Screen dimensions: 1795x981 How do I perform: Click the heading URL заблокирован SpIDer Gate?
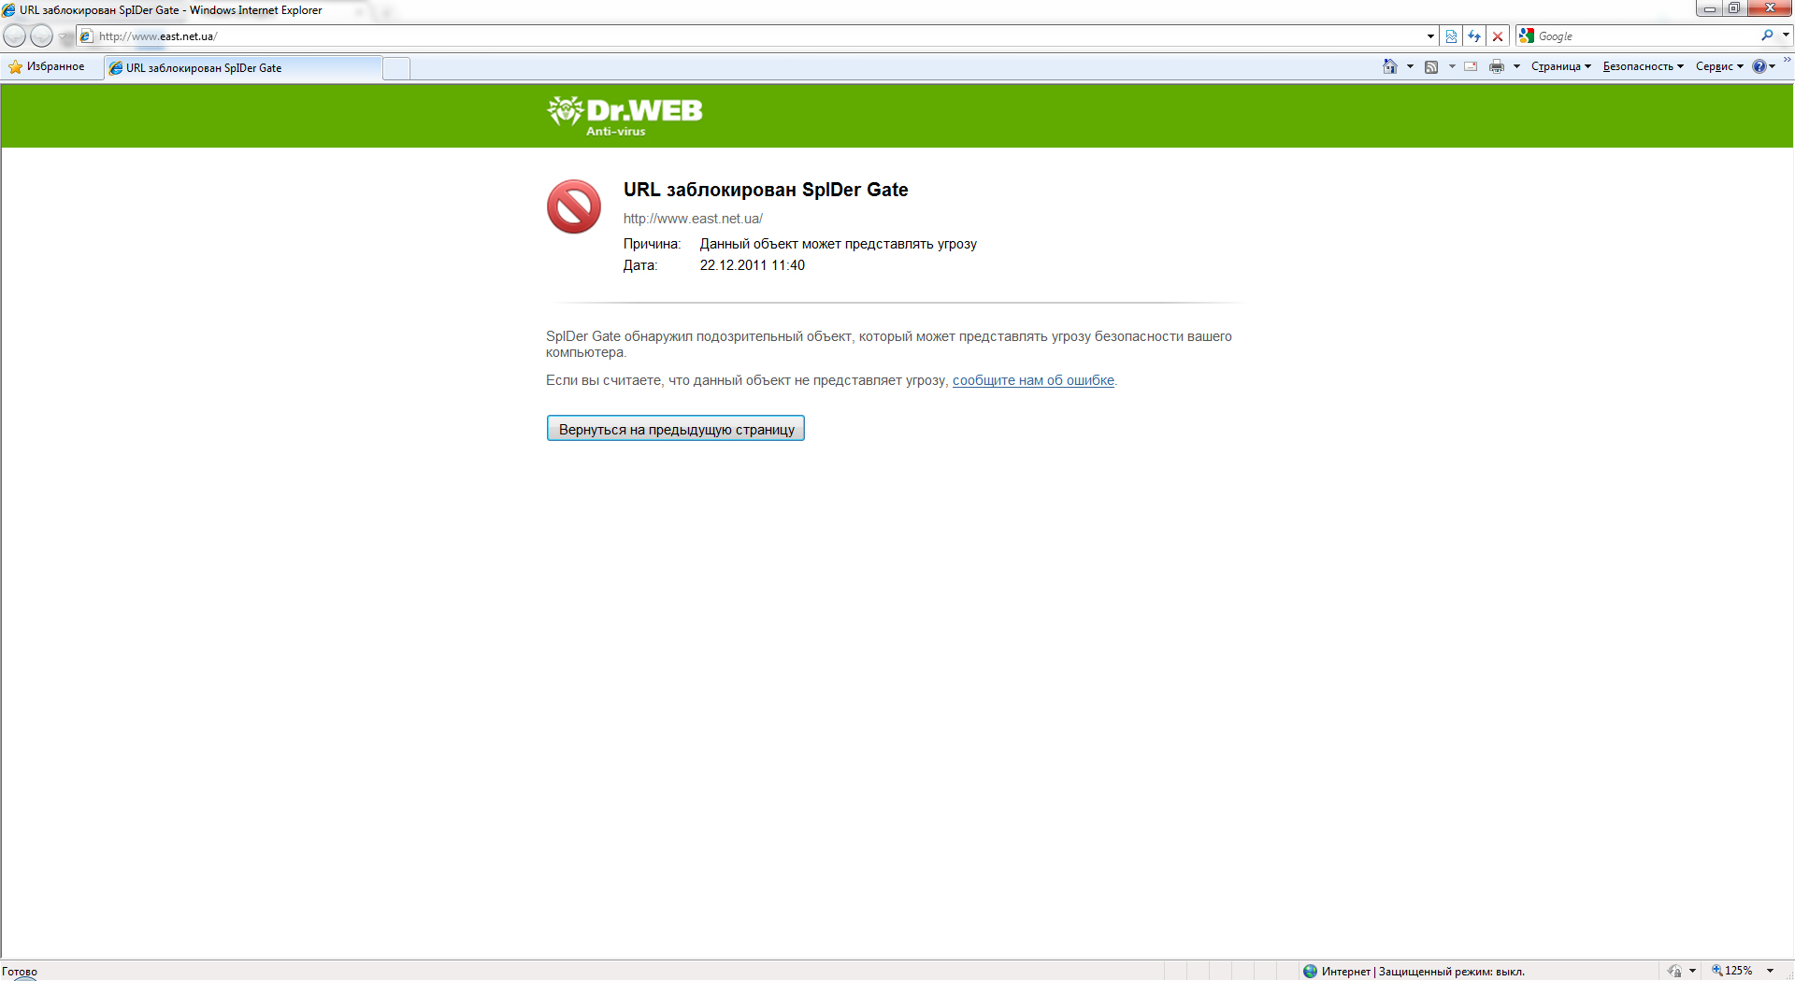click(766, 190)
